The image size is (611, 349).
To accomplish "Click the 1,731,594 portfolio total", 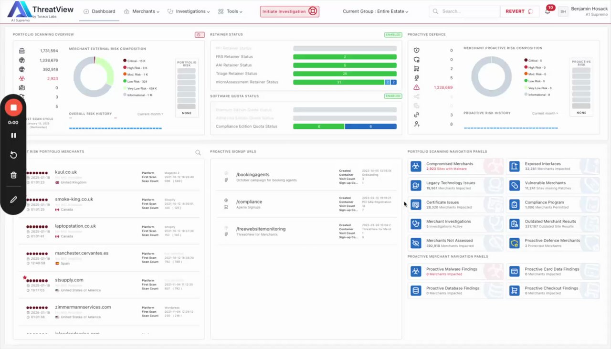I will pyautogui.click(x=49, y=51).
